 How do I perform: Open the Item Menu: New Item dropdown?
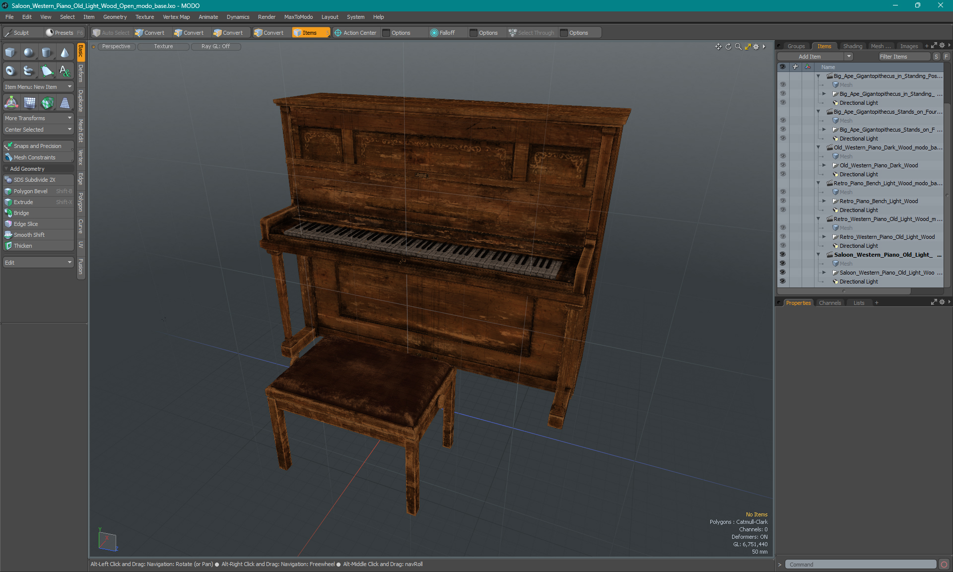point(38,87)
